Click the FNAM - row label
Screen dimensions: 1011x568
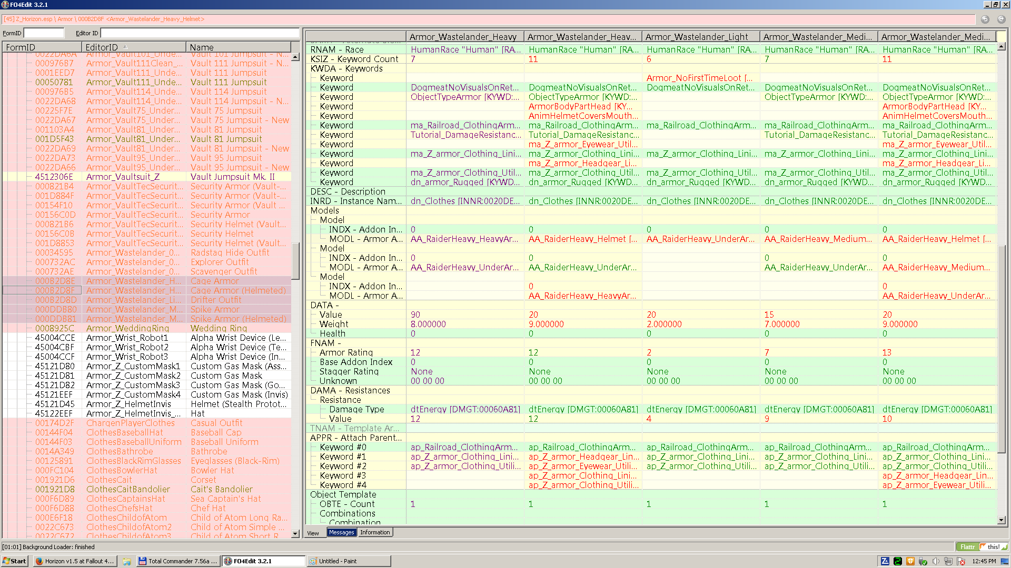pyautogui.click(x=325, y=343)
